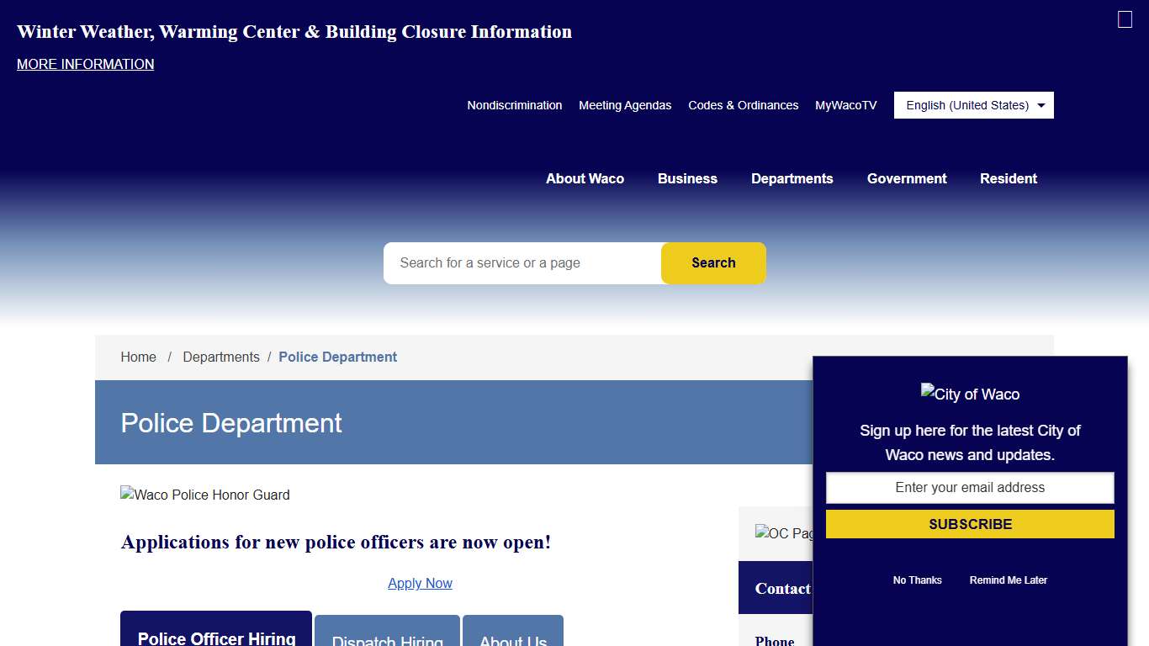Select Departments in the breadcrumb trail
Image resolution: width=1149 pixels, height=646 pixels.
click(221, 357)
